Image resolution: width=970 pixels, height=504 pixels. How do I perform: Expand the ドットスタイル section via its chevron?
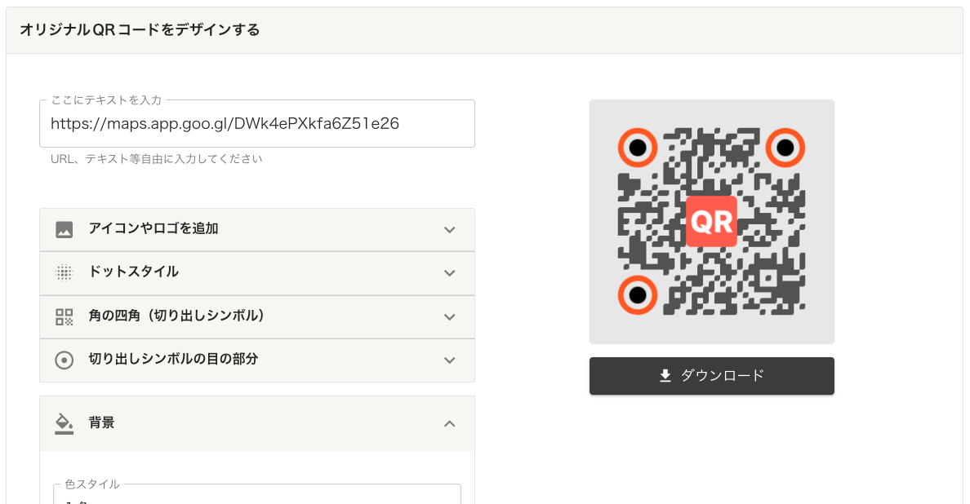pyautogui.click(x=449, y=272)
